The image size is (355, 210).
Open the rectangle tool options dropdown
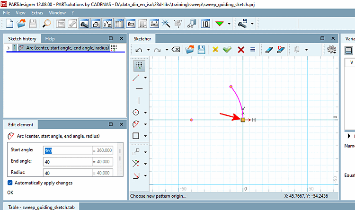coord(145,136)
